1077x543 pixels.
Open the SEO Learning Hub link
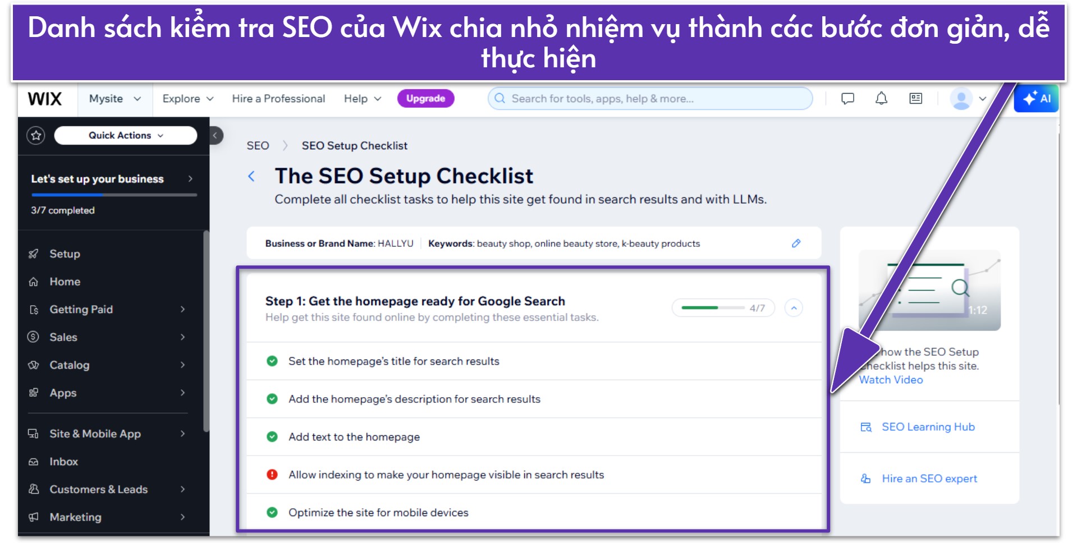point(928,427)
